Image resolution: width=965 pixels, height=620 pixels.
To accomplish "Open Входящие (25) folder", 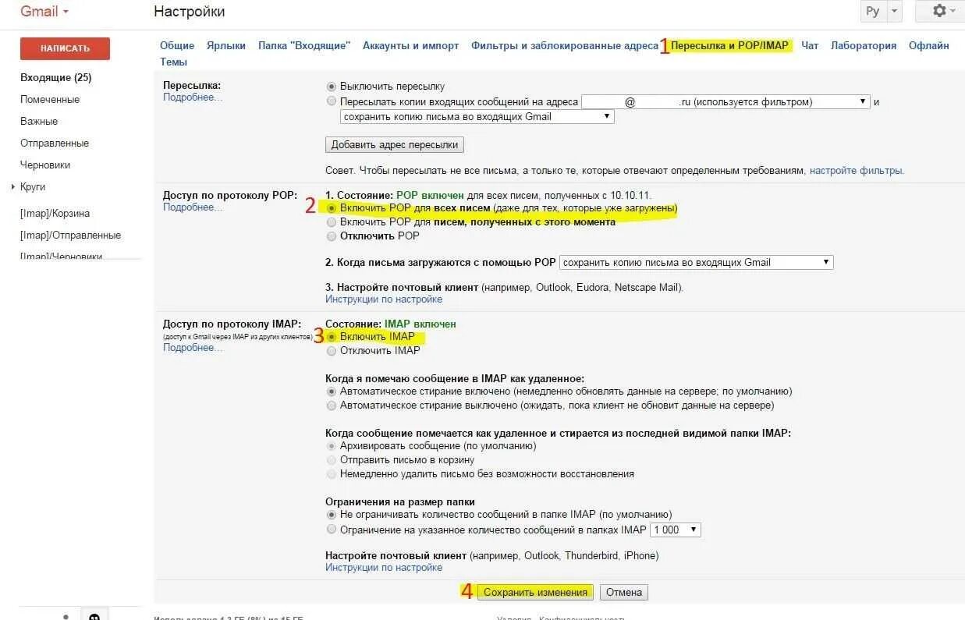I will (55, 78).
